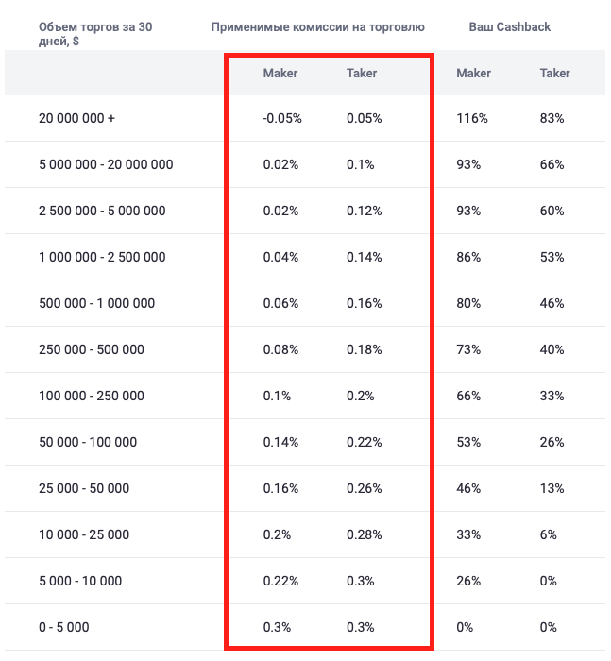Select the "5 000 000 - 20 000 000" row label
This screenshot has width=611, height=661.
[106, 165]
